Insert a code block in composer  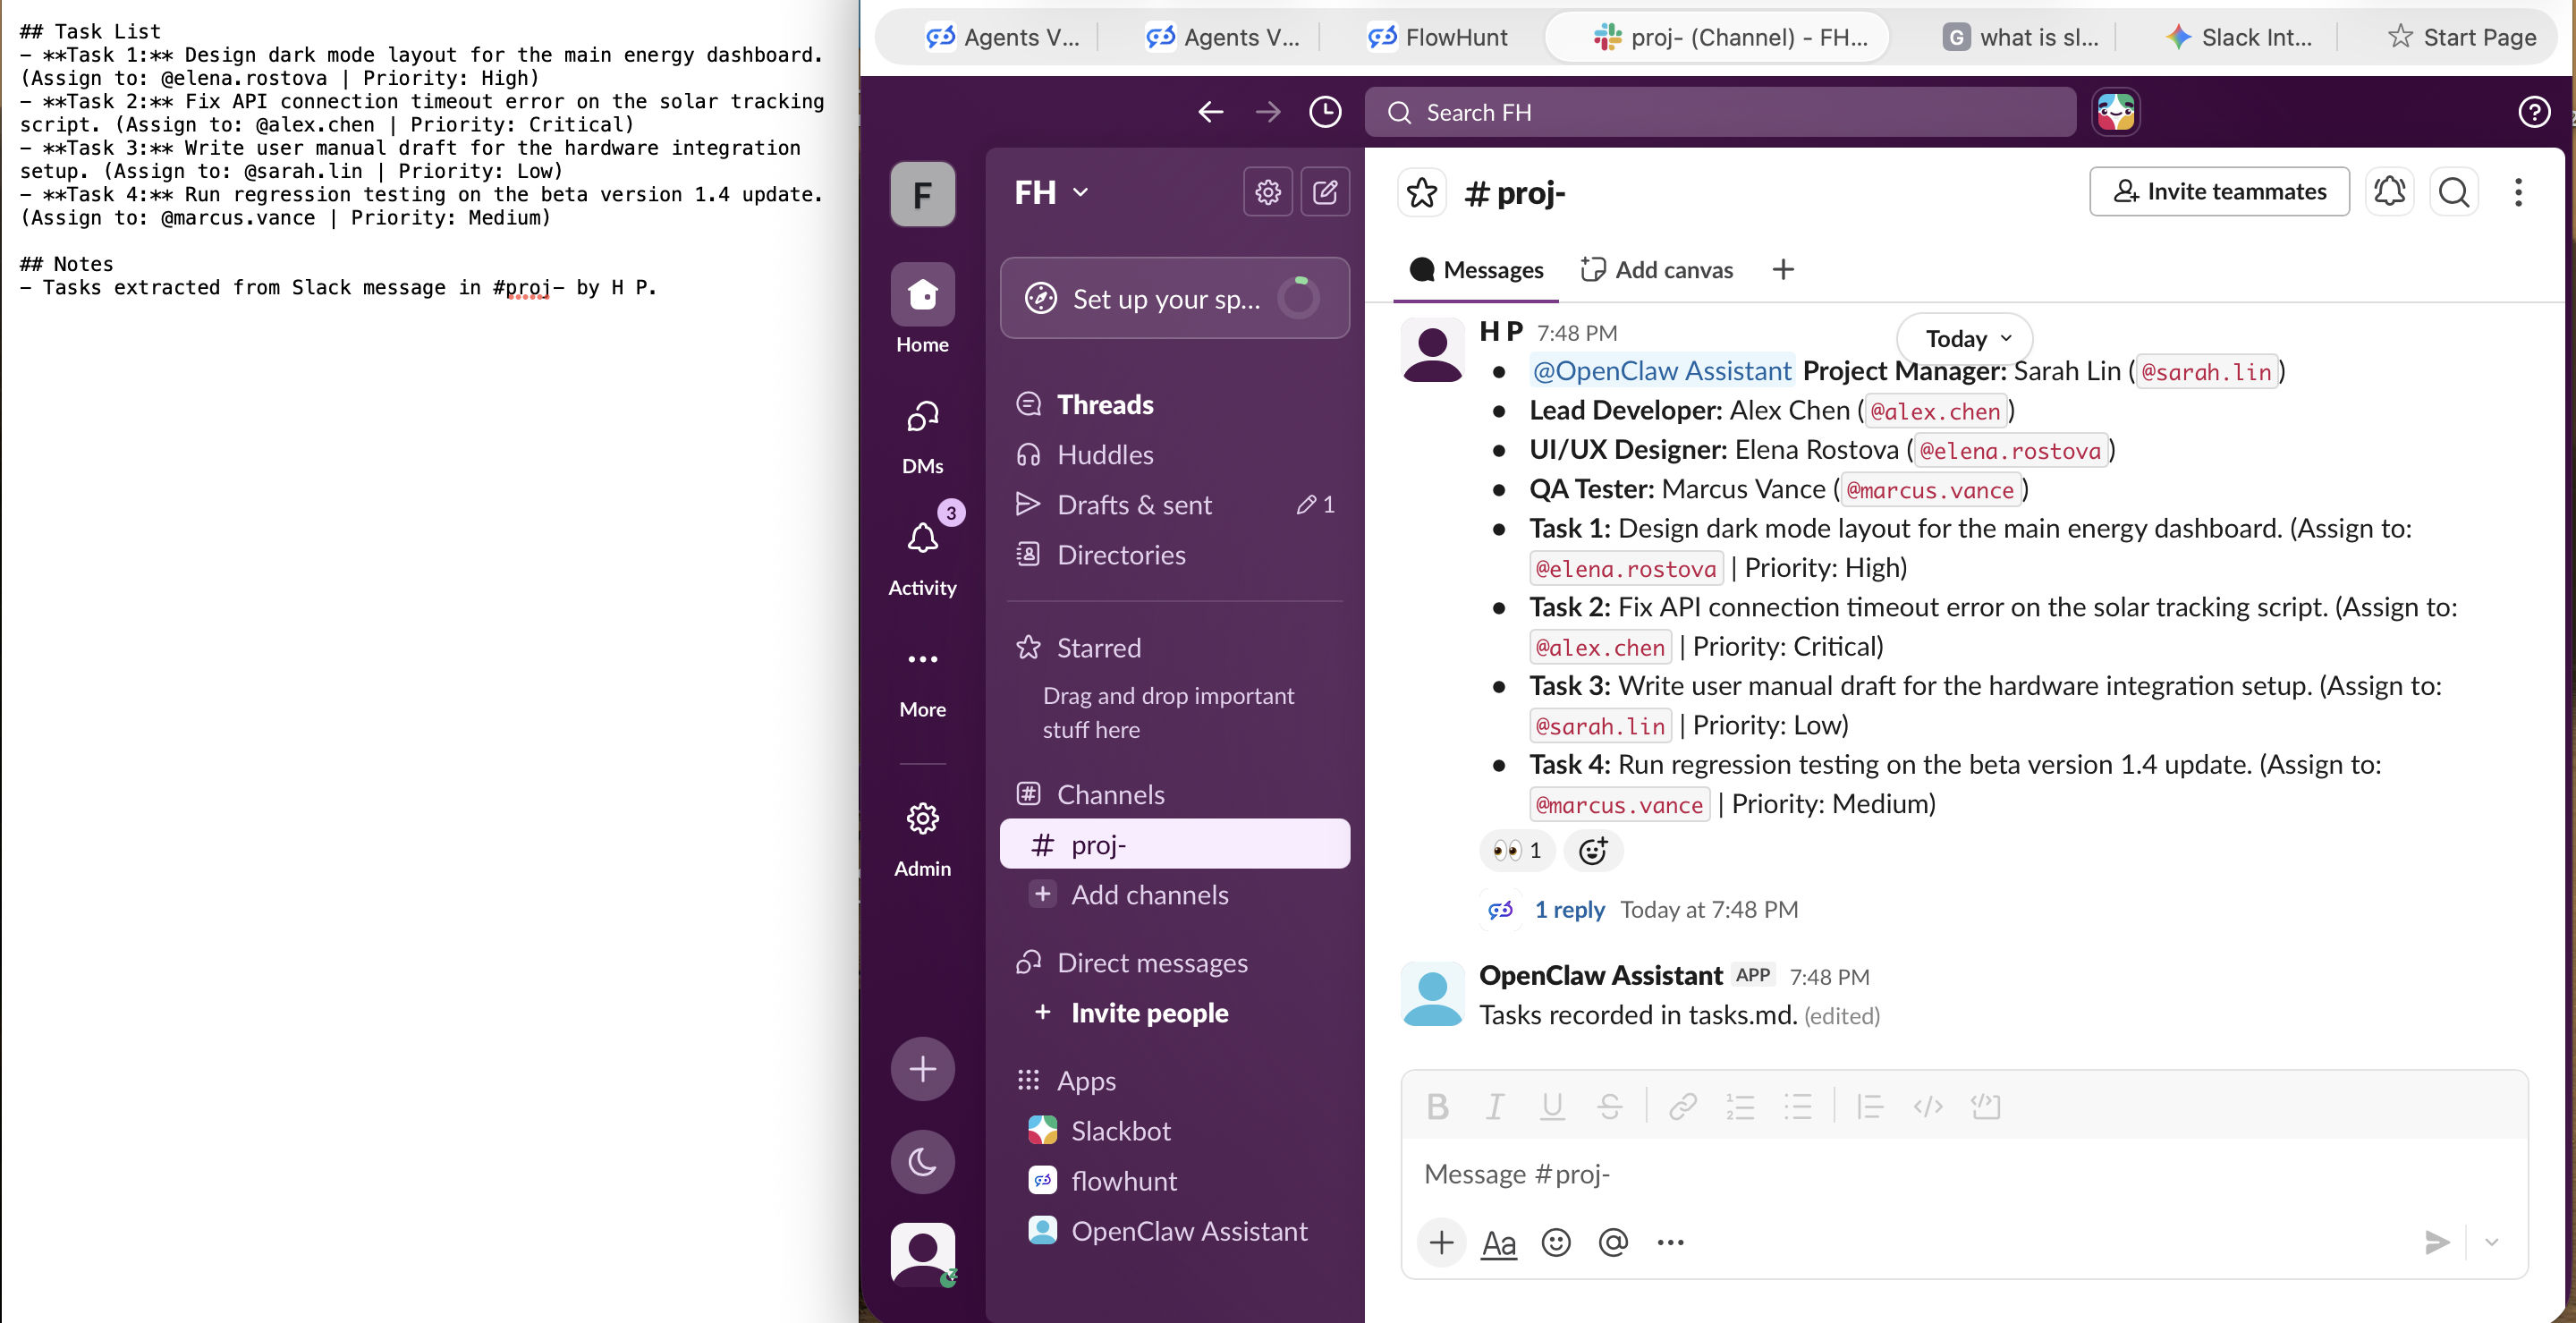click(x=1986, y=1106)
